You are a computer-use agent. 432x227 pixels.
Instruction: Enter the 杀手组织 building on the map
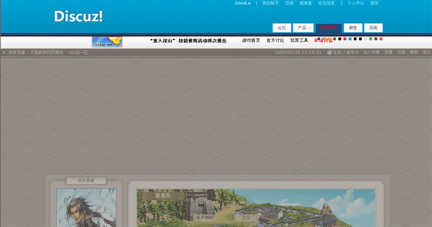(x=205, y=218)
